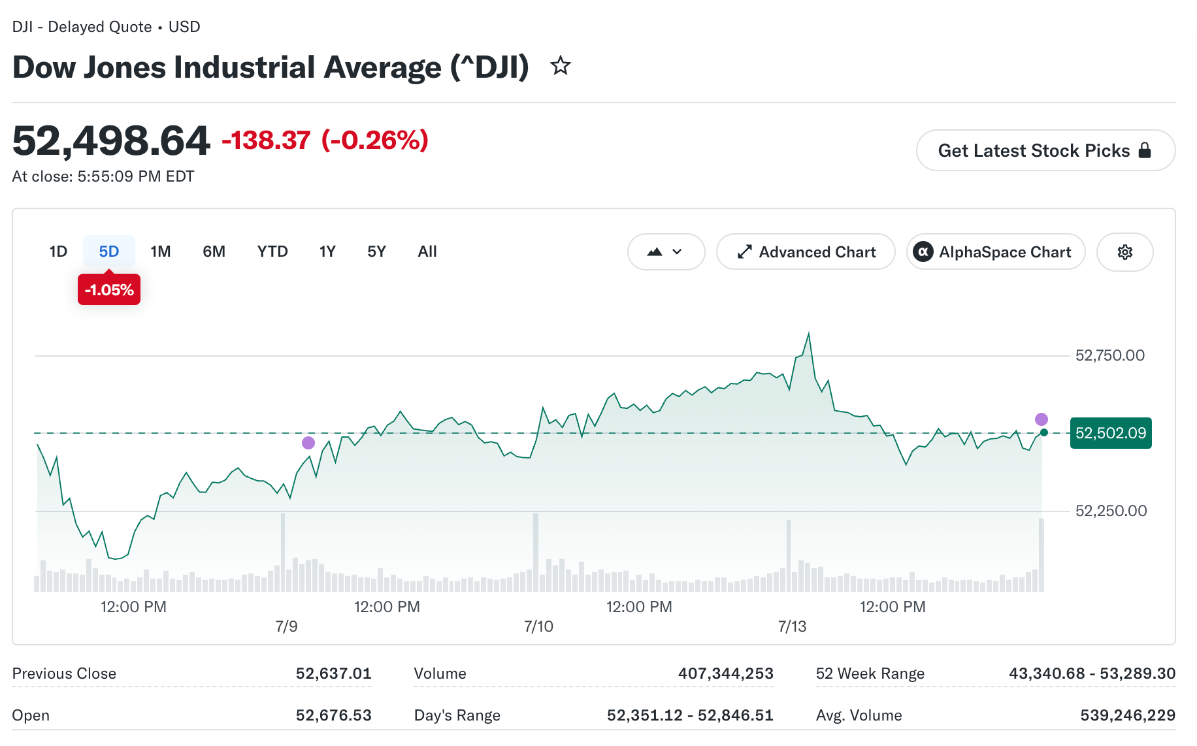
Task: Show All time range
Action: pos(427,251)
